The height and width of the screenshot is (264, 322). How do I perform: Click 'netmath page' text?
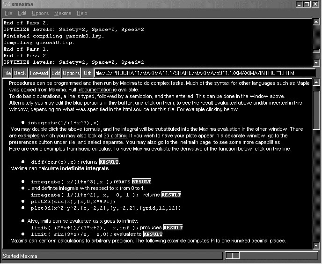pyautogui.click(x=196, y=142)
